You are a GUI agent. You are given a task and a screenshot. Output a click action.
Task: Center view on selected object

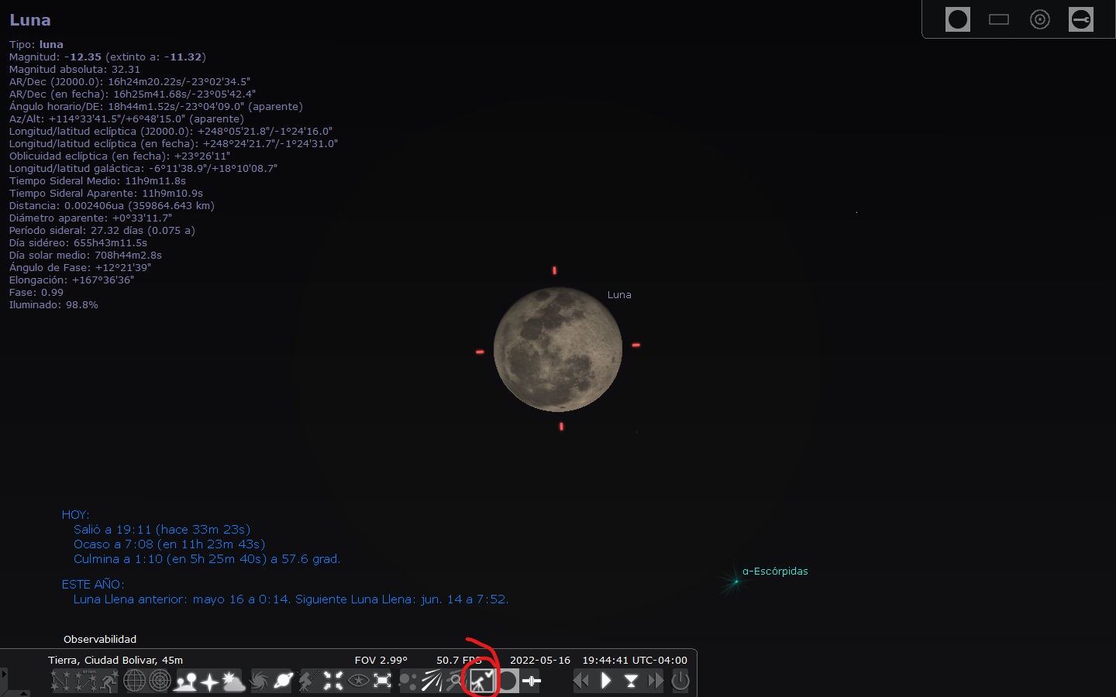pos(333,681)
